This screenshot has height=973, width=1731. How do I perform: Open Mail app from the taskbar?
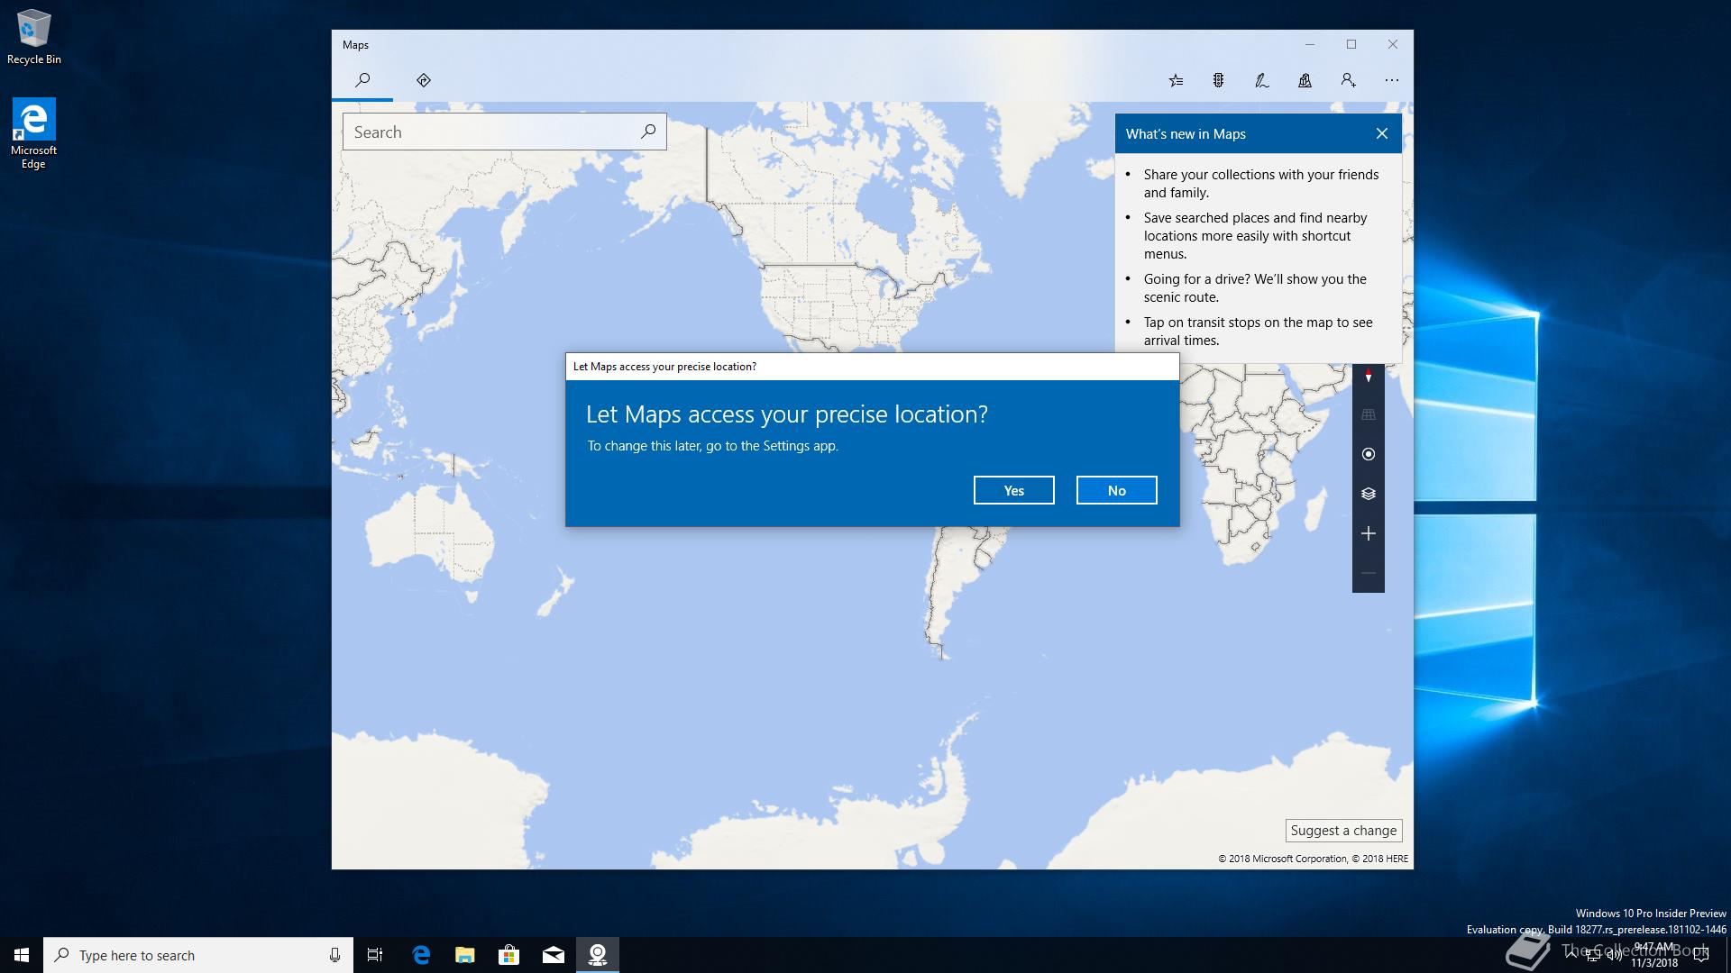[554, 955]
